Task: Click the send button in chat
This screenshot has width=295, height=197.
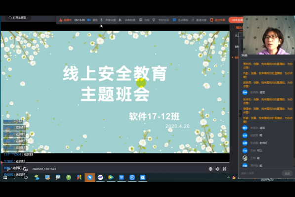Action: pyautogui.click(x=287, y=173)
